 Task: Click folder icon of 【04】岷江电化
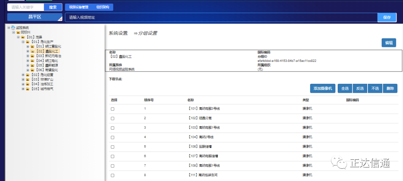[32, 61]
